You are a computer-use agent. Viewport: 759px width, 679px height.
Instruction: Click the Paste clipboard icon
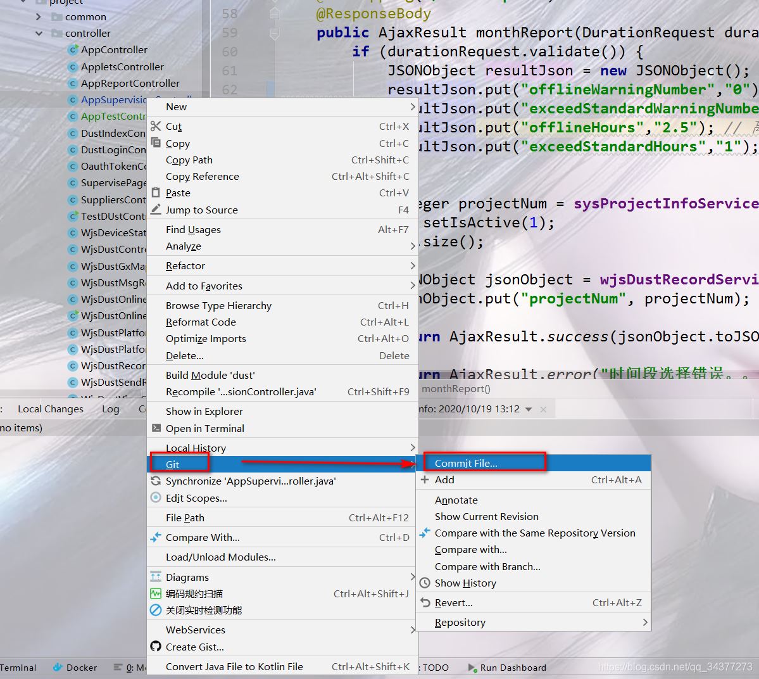(156, 193)
